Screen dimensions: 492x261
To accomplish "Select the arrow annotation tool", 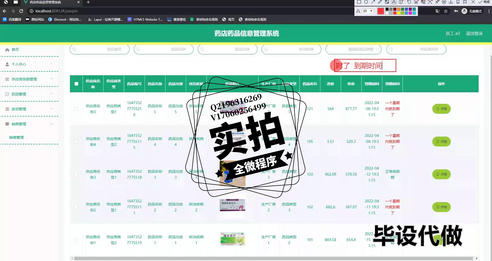I will (373, 2).
